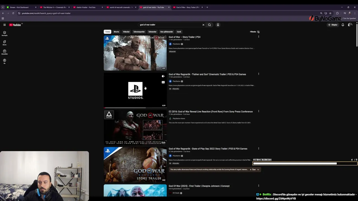Open PlayStation channel under State of Play trailer
Viewport: 358px width, 201px height.
[176, 156]
